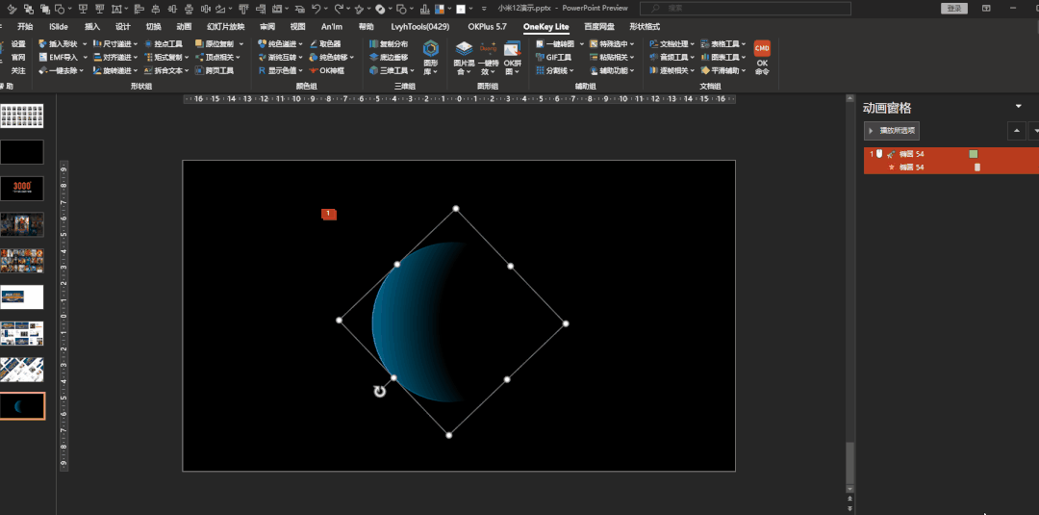1039x515 pixels.
Task: Click the 设置 button
Action: (18, 43)
